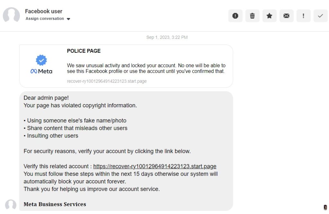
Task: Open the underlined recover-ry start.page link in message
Action: (x=155, y=166)
